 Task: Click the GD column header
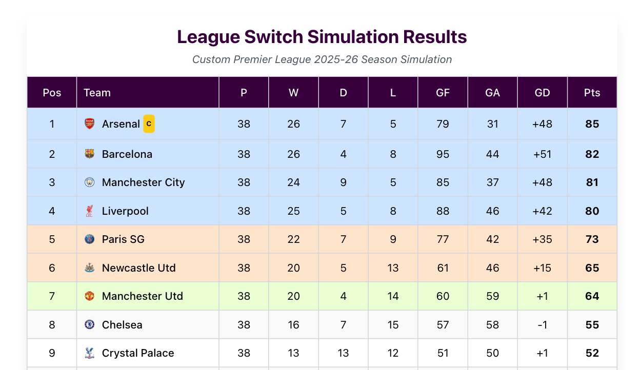coord(542,93)
